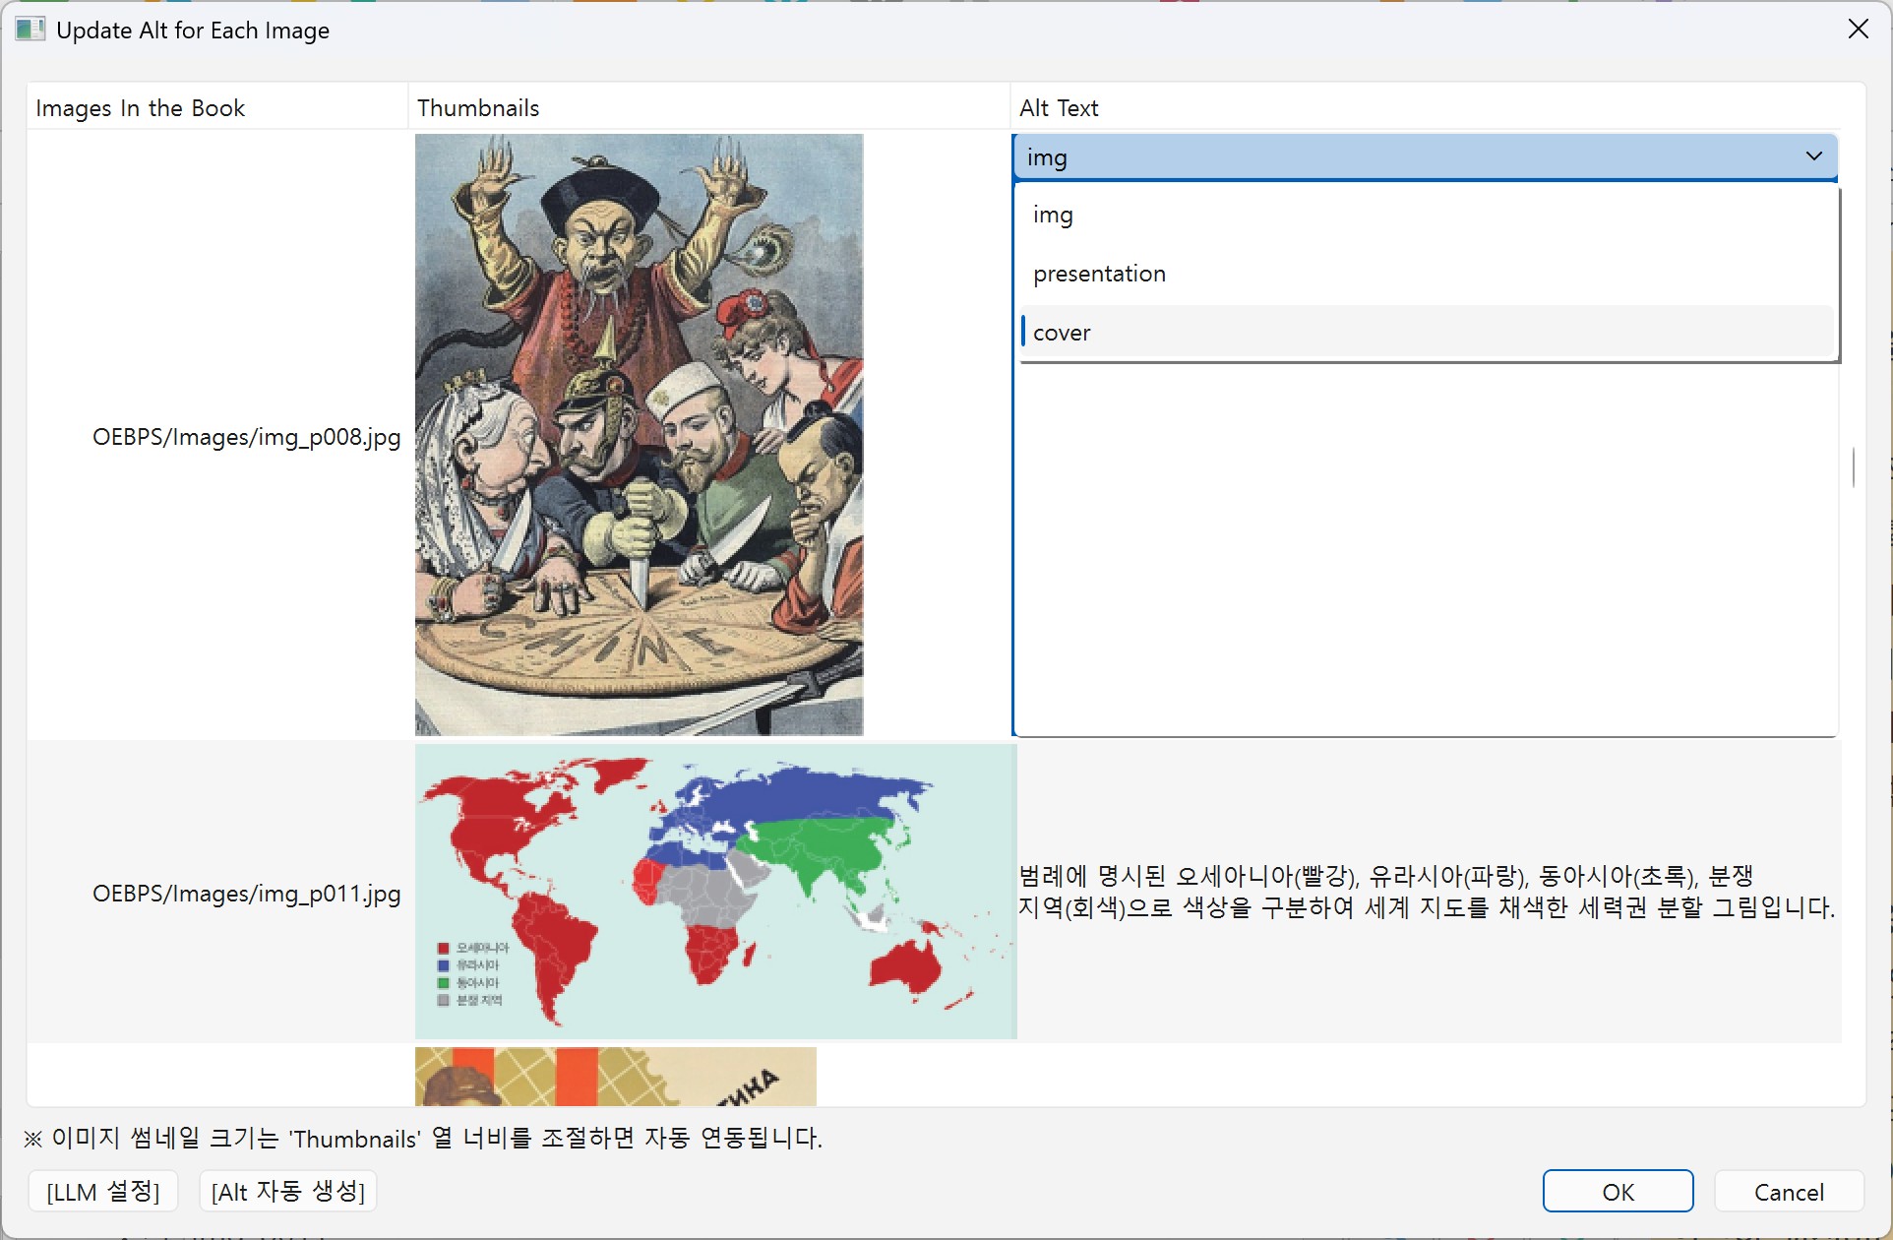Select OEBPS/Images/img_p008.jpg file entry
Viewport: 1893px width, 1240px height.
pos(246,437)
